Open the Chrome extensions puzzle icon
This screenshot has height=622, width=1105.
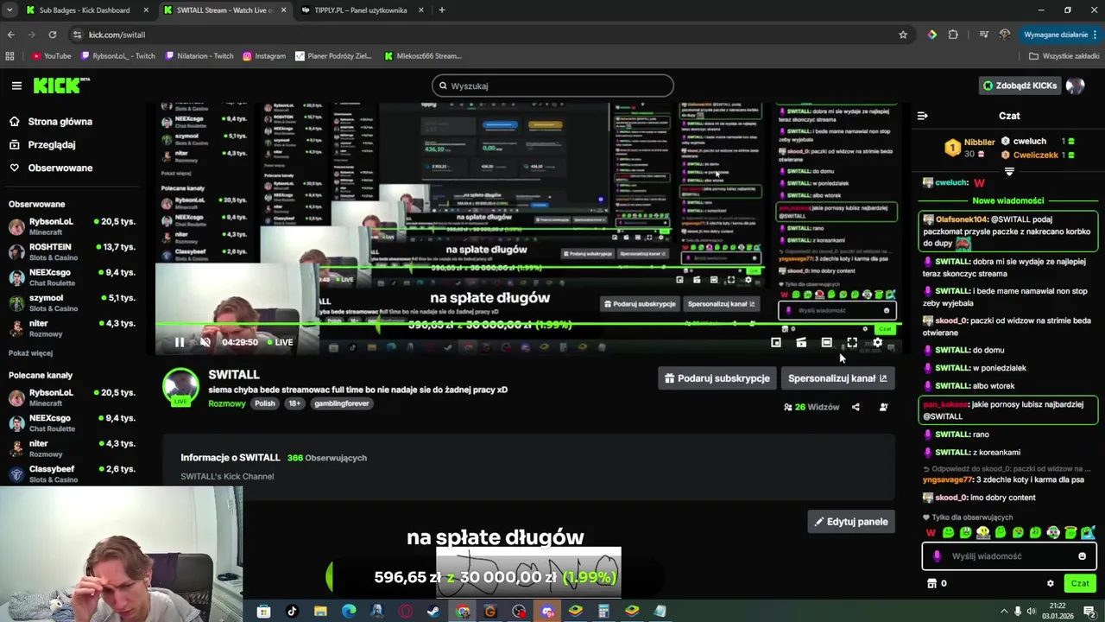click(953, 35)
